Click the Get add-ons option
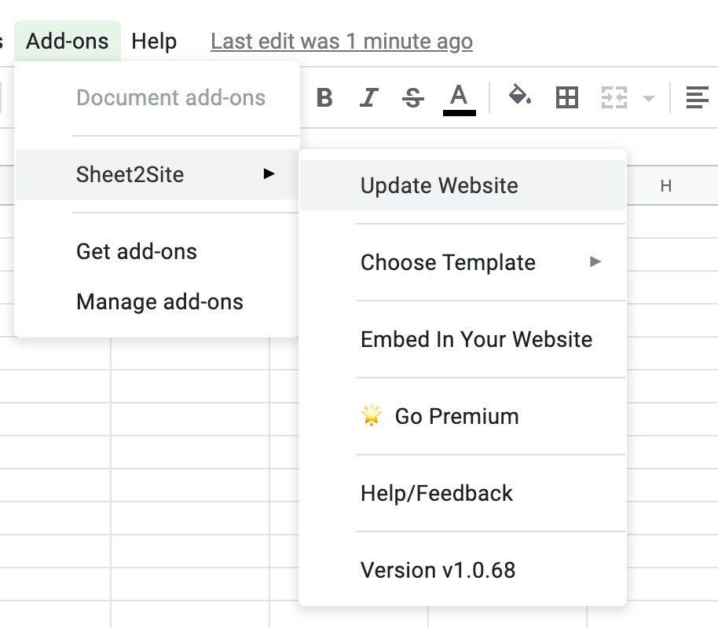This screenshot has width=718, height=628. tap(137, 251)
